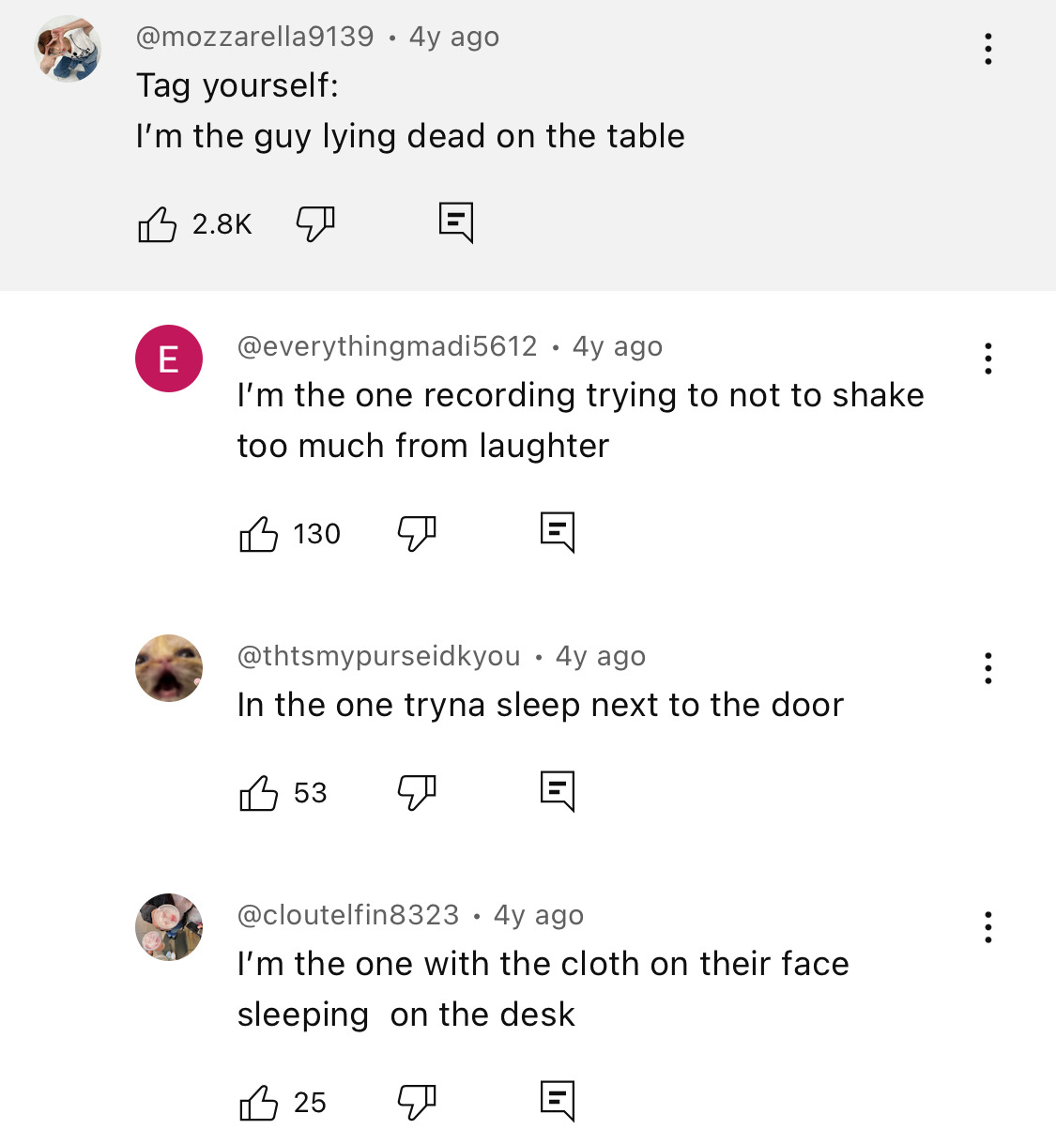Open more options for thtsmypurseidkyou's comment
This screenshot has width=1056, height=1129.
pos(987,668)
